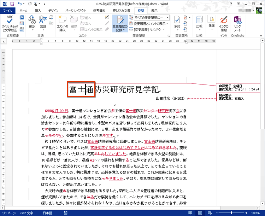This screenshot has width=265, height=216.
Task: Expand the [変更履歴] ウィンドウ dropdown arrow
Action: click(x=164, y=29)
